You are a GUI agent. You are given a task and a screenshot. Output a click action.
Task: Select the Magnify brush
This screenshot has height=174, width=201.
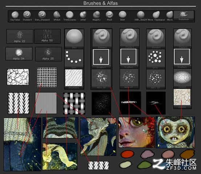pos(96,16)
